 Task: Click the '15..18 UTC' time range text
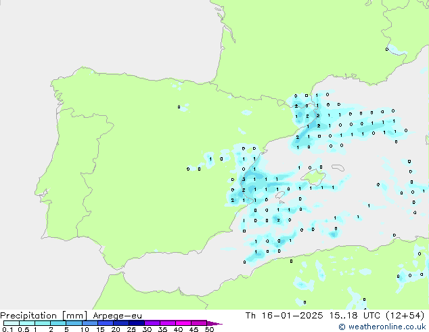click(x=355, y=316)
